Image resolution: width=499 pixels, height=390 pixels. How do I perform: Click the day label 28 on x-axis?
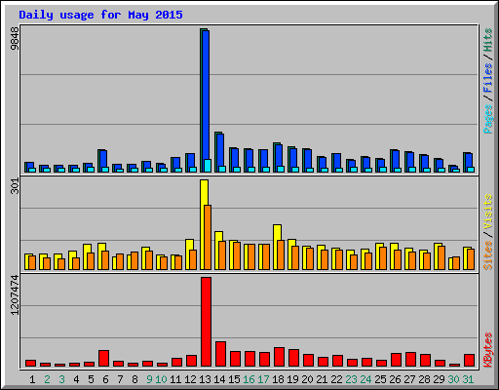[424, 379]
